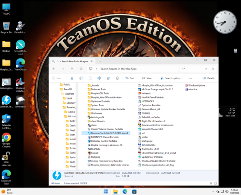
Task: Switch to large thumbnails view in status bar
Action: point(215,183)
